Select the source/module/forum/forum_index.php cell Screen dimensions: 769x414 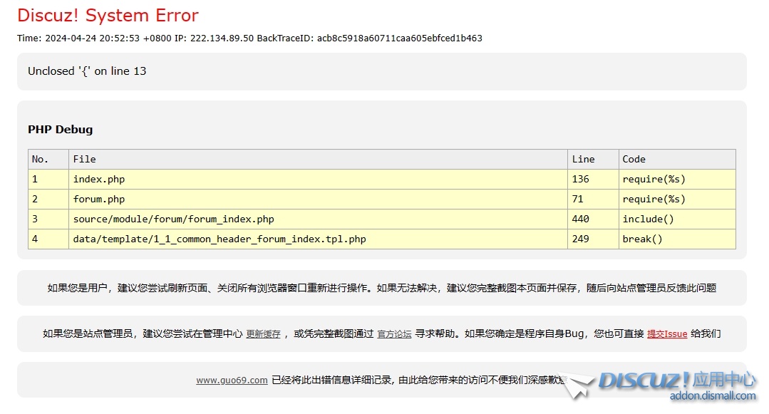[173, 219]
